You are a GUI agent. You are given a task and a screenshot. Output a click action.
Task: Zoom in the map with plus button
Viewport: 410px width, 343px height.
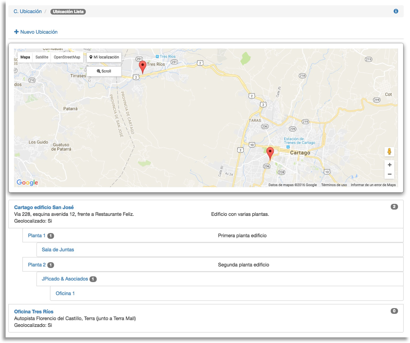389,165
